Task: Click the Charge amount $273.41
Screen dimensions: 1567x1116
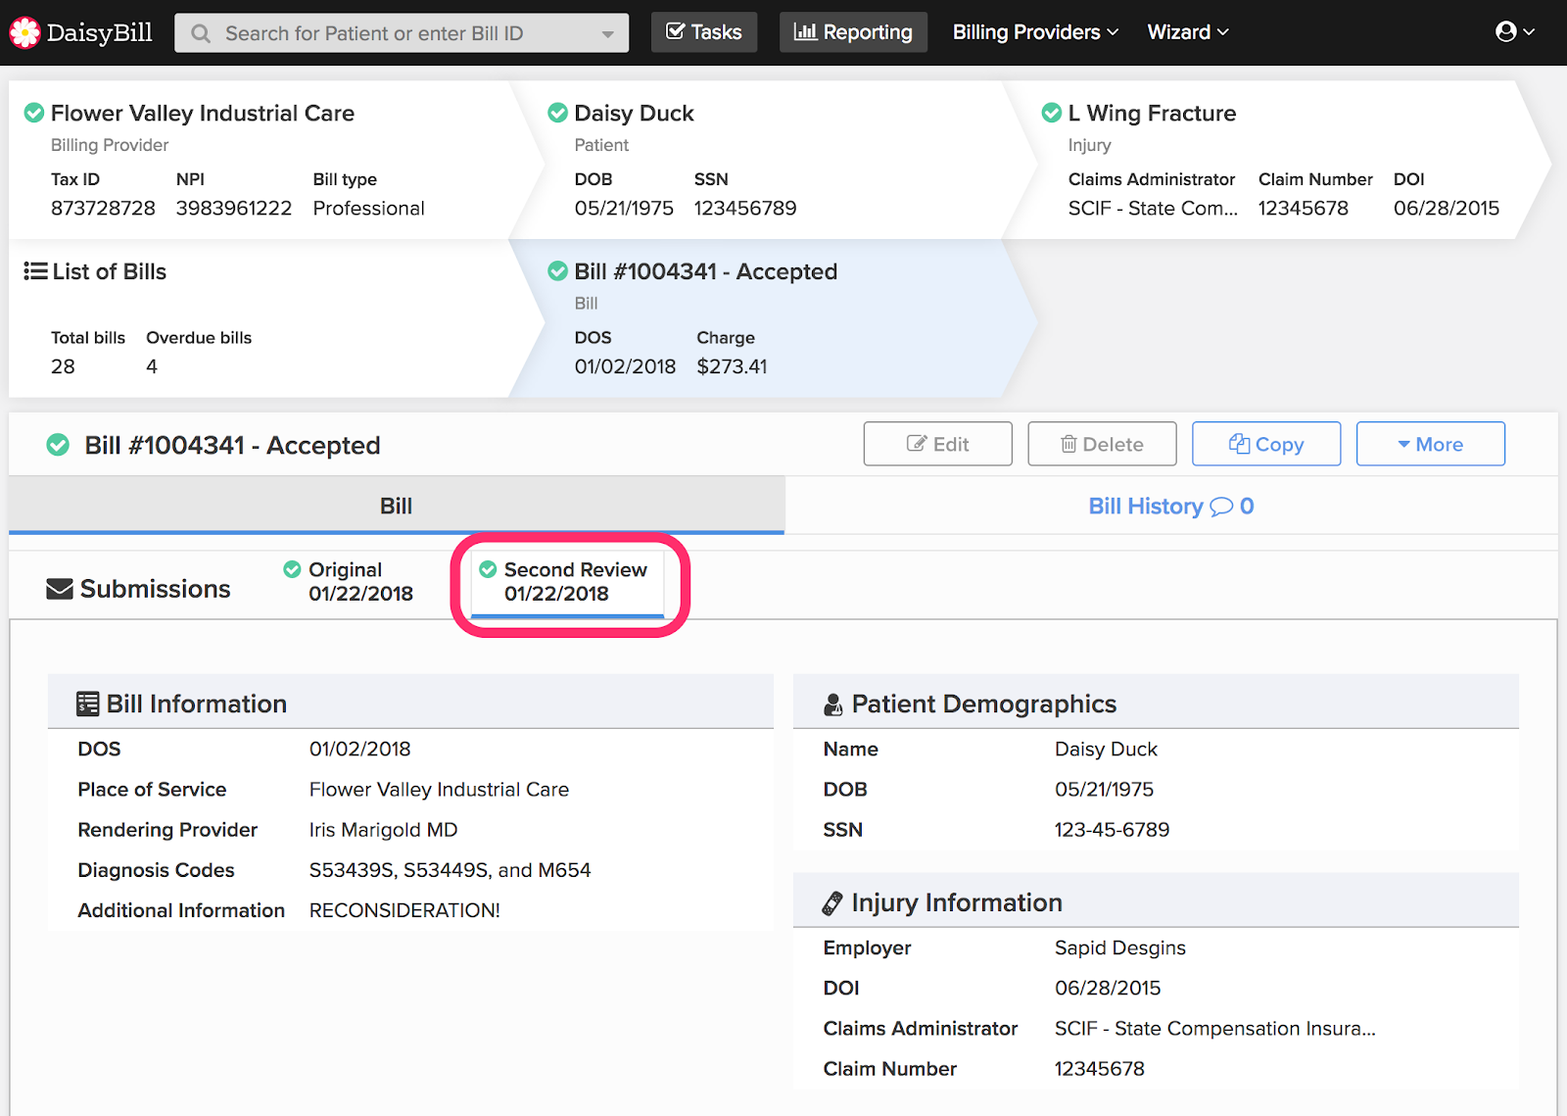Action: coord(732,366)
